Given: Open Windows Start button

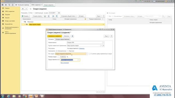Looking at the screenshot, I should click(x=2, y=96).
